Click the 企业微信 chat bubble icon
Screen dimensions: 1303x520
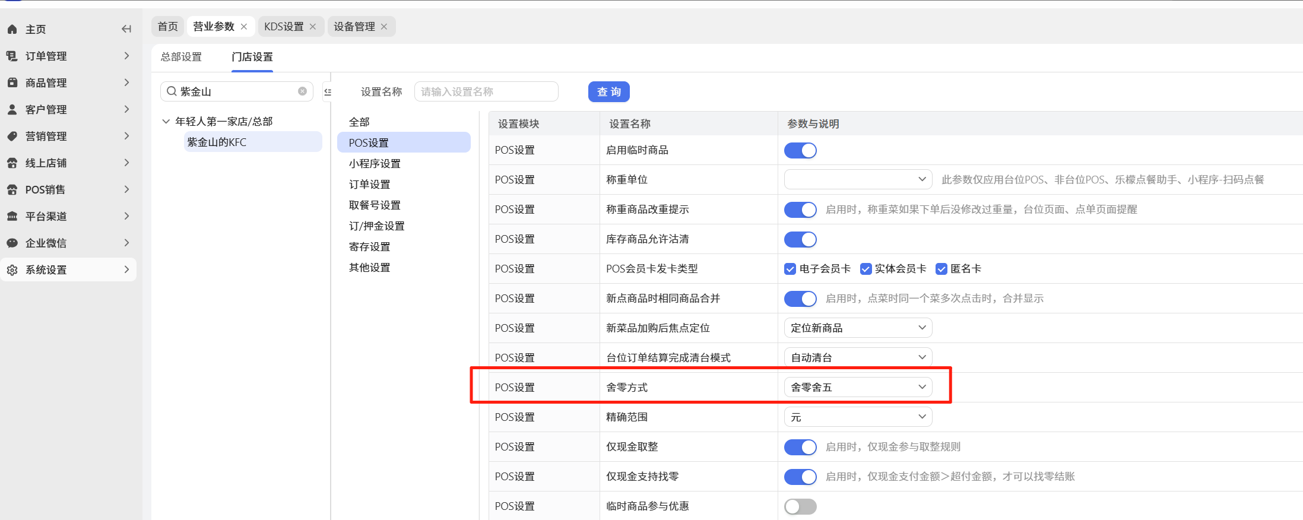(x=12, y=243)
